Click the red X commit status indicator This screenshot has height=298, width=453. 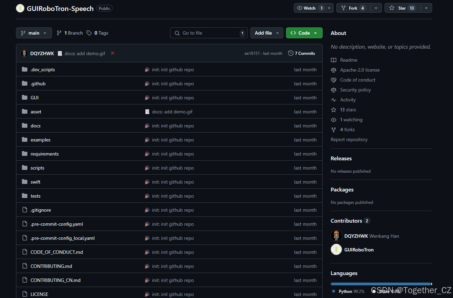click(113, 53)
